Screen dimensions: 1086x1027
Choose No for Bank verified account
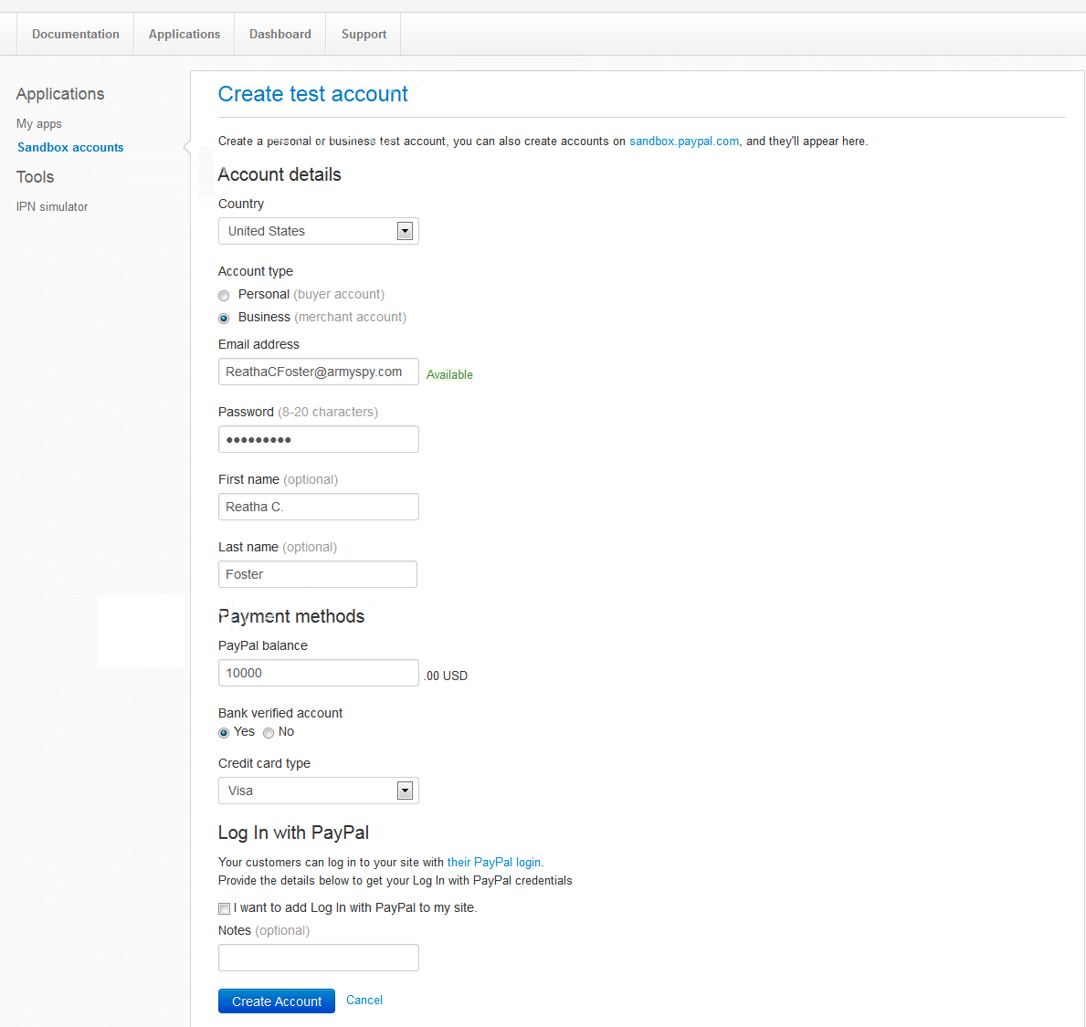(x=268, y=733)
